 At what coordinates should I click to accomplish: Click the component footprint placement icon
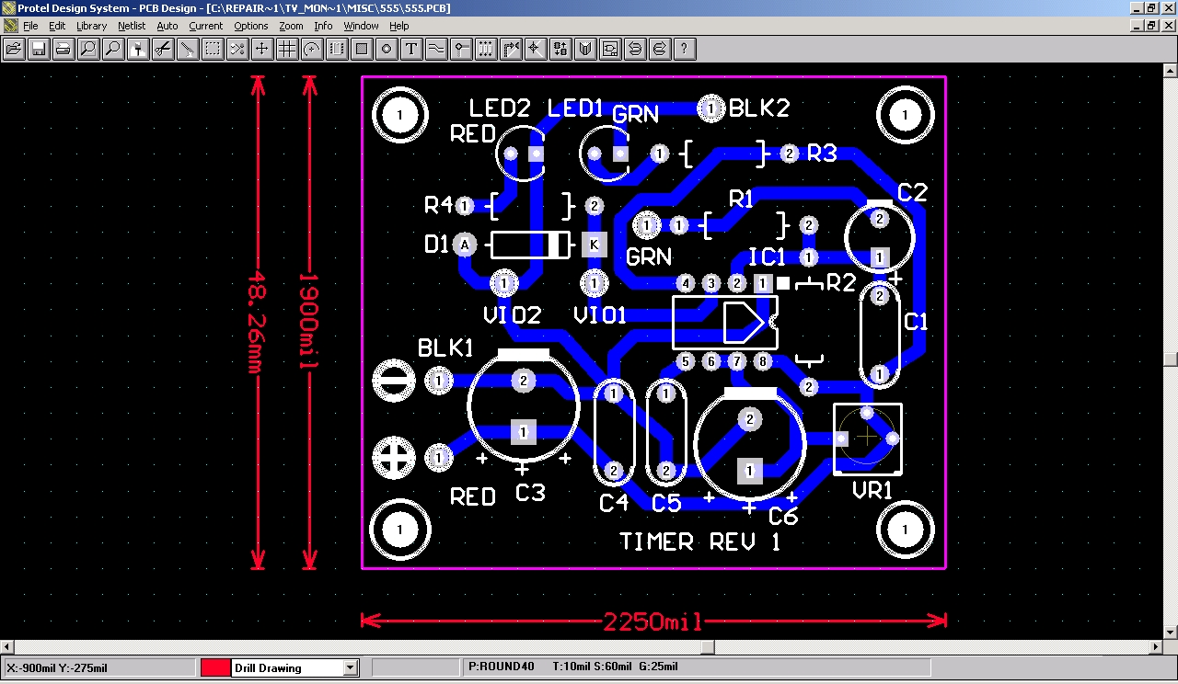pyautogui.click(x=336, y=49)
